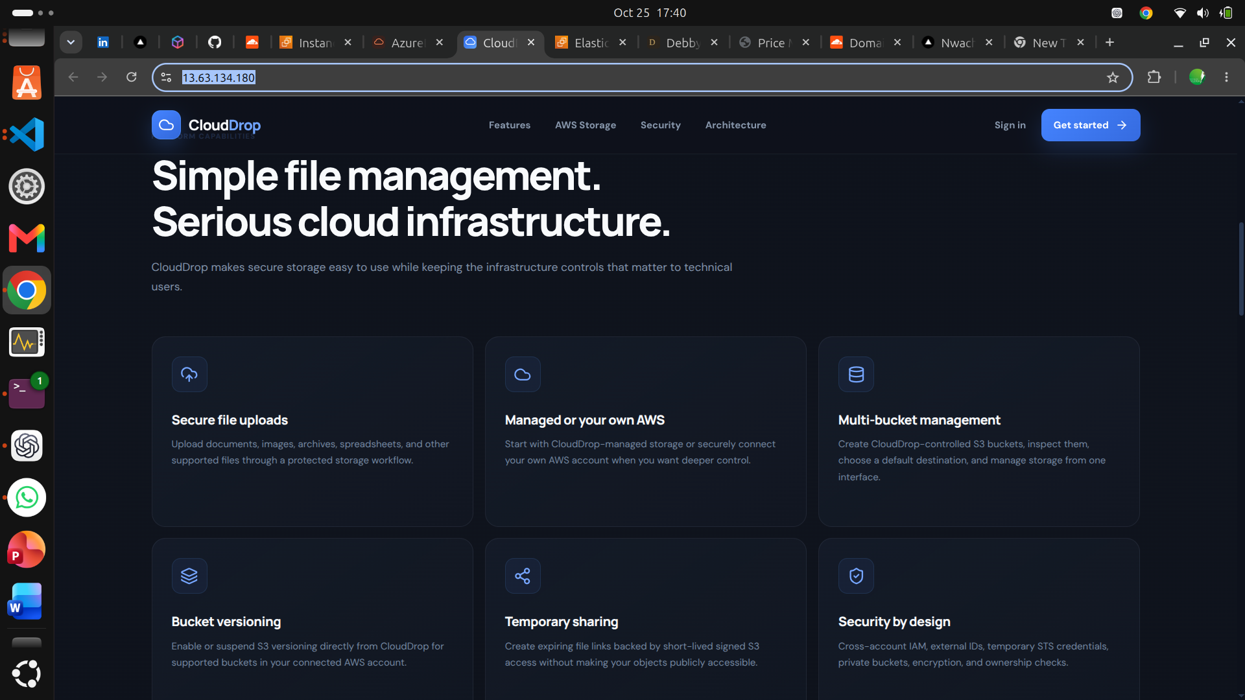The width and height of the screenshot is (1245, 700).
Task: Click the CloudDrop logo icon
Action: coord(166,124)
